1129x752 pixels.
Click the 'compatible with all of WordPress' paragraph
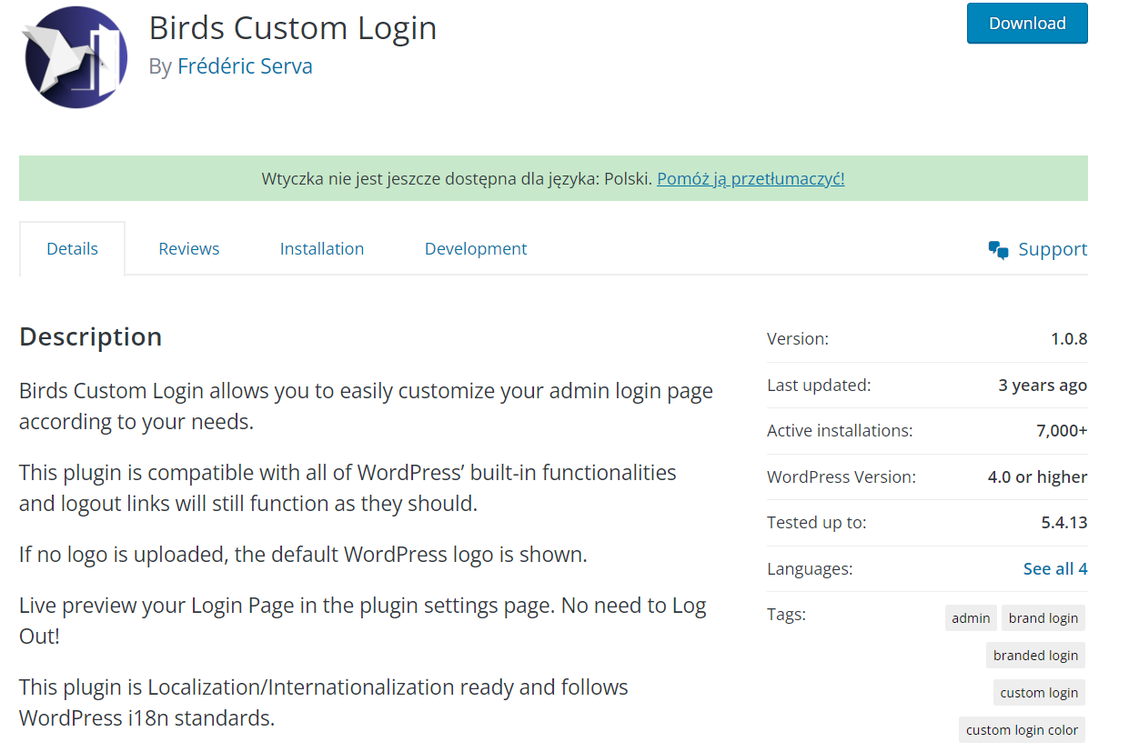pyautogui.click(x=348, y=488)
